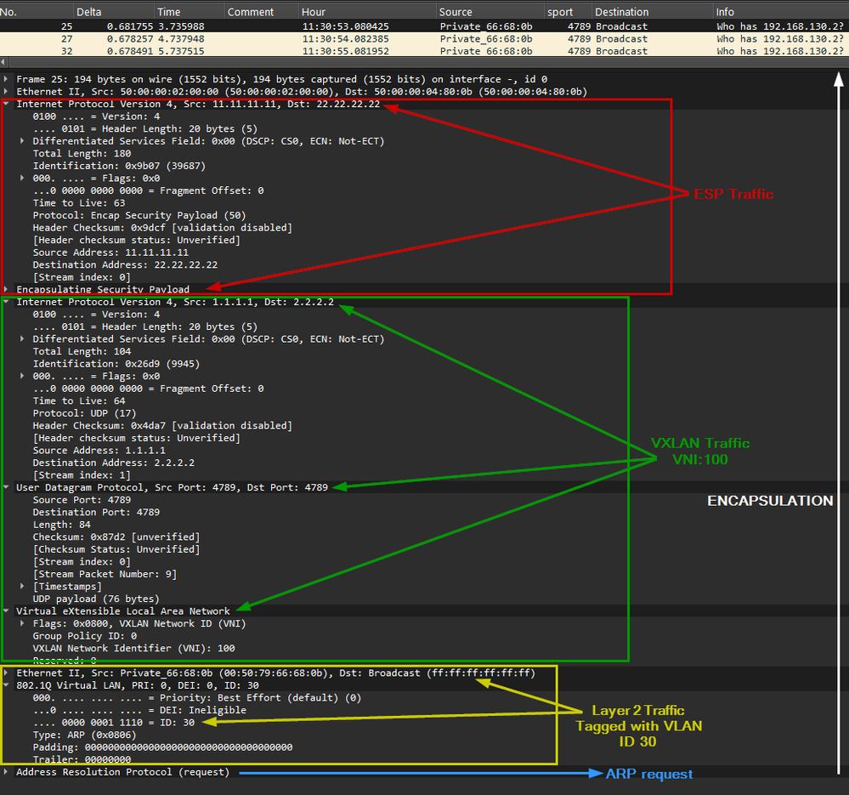Expand the UDP Timestamps node

(22, 587)
